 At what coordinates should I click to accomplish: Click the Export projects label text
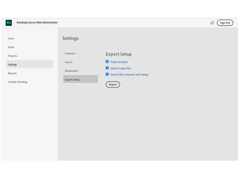pos(119,62)
